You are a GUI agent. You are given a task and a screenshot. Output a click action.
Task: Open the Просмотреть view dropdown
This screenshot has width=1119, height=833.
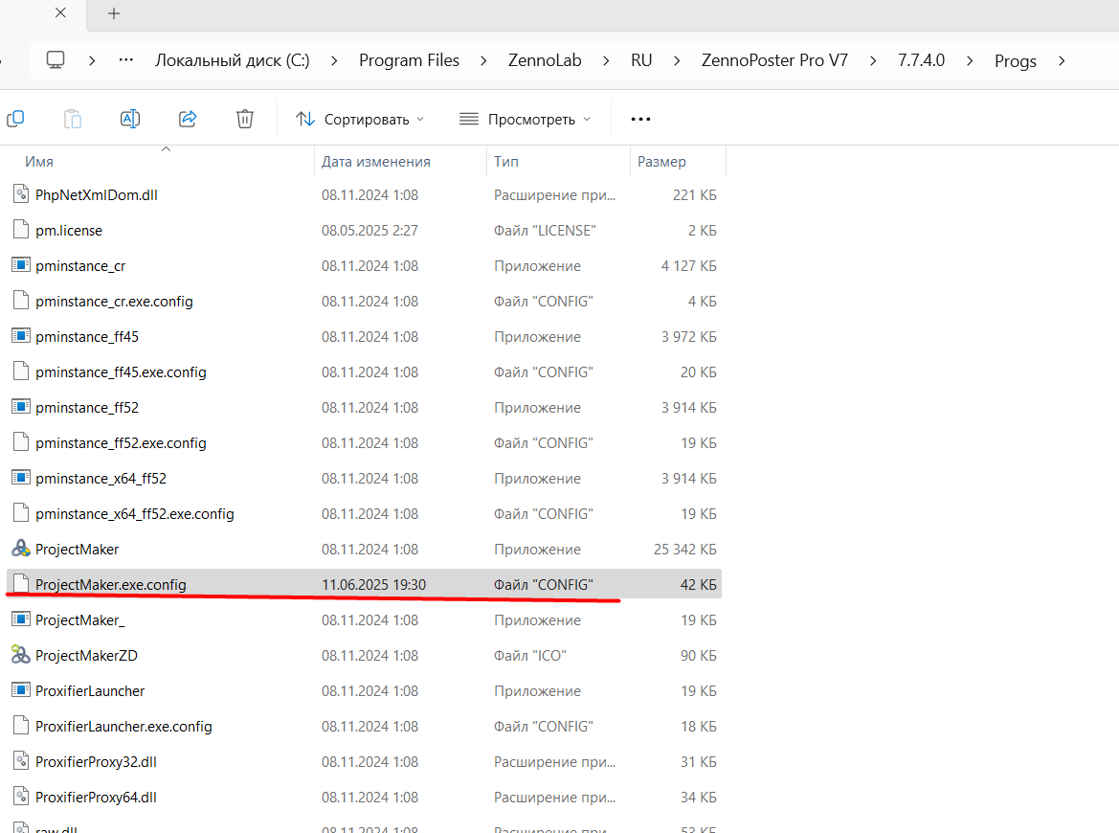pos(526,119)
